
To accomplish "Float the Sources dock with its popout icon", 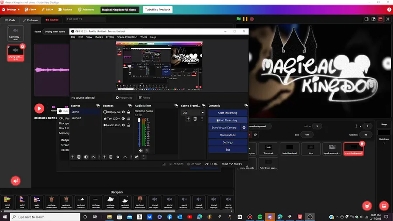I will click(130, 106).
